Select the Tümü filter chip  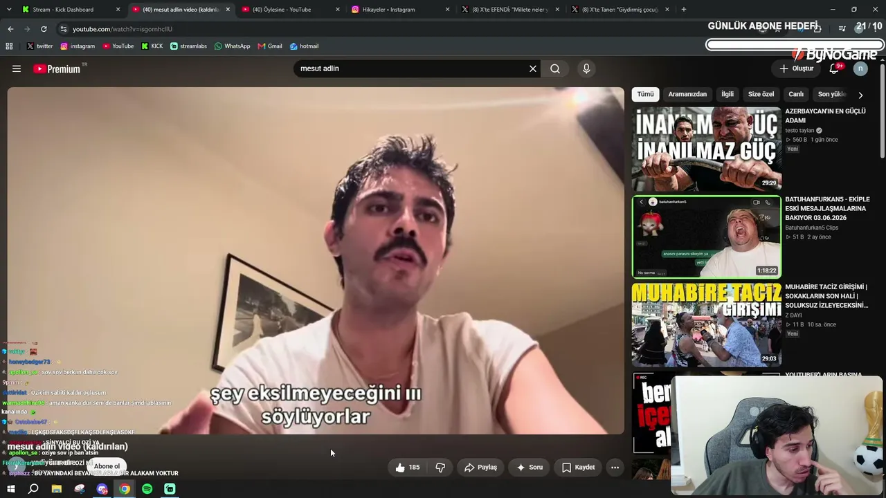coord(645,94)
